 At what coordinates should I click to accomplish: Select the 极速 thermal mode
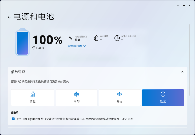(163, 98)
